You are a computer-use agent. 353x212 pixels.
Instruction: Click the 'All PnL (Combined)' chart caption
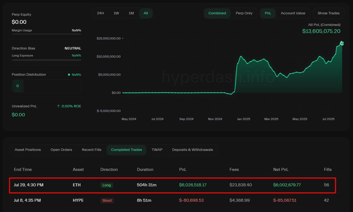pos(324,25)
